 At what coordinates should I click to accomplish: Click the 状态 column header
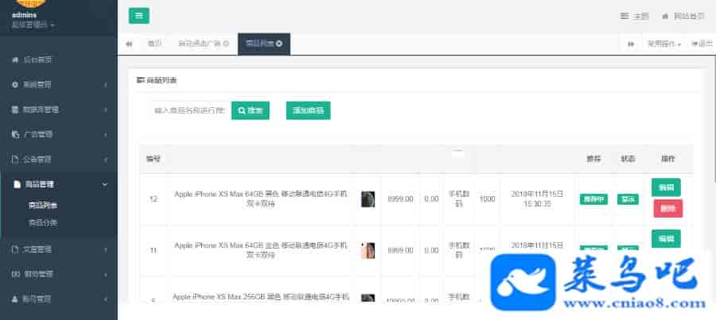[628, 159]
